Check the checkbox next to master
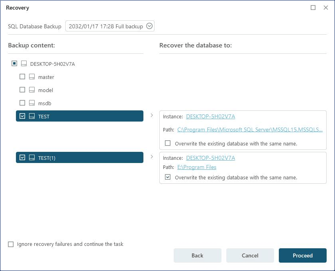335x271 pixels. (22, 77)
